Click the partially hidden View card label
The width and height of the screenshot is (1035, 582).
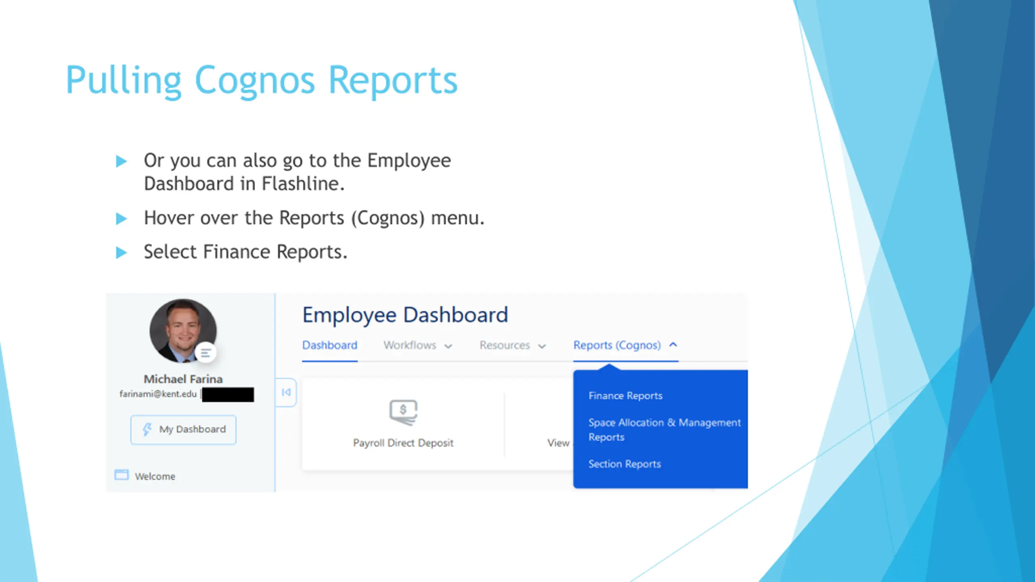[x=558, y=443]
